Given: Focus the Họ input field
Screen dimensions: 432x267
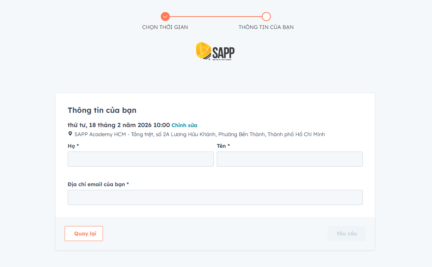Looking at the screenshot, I should pos(140,159).
